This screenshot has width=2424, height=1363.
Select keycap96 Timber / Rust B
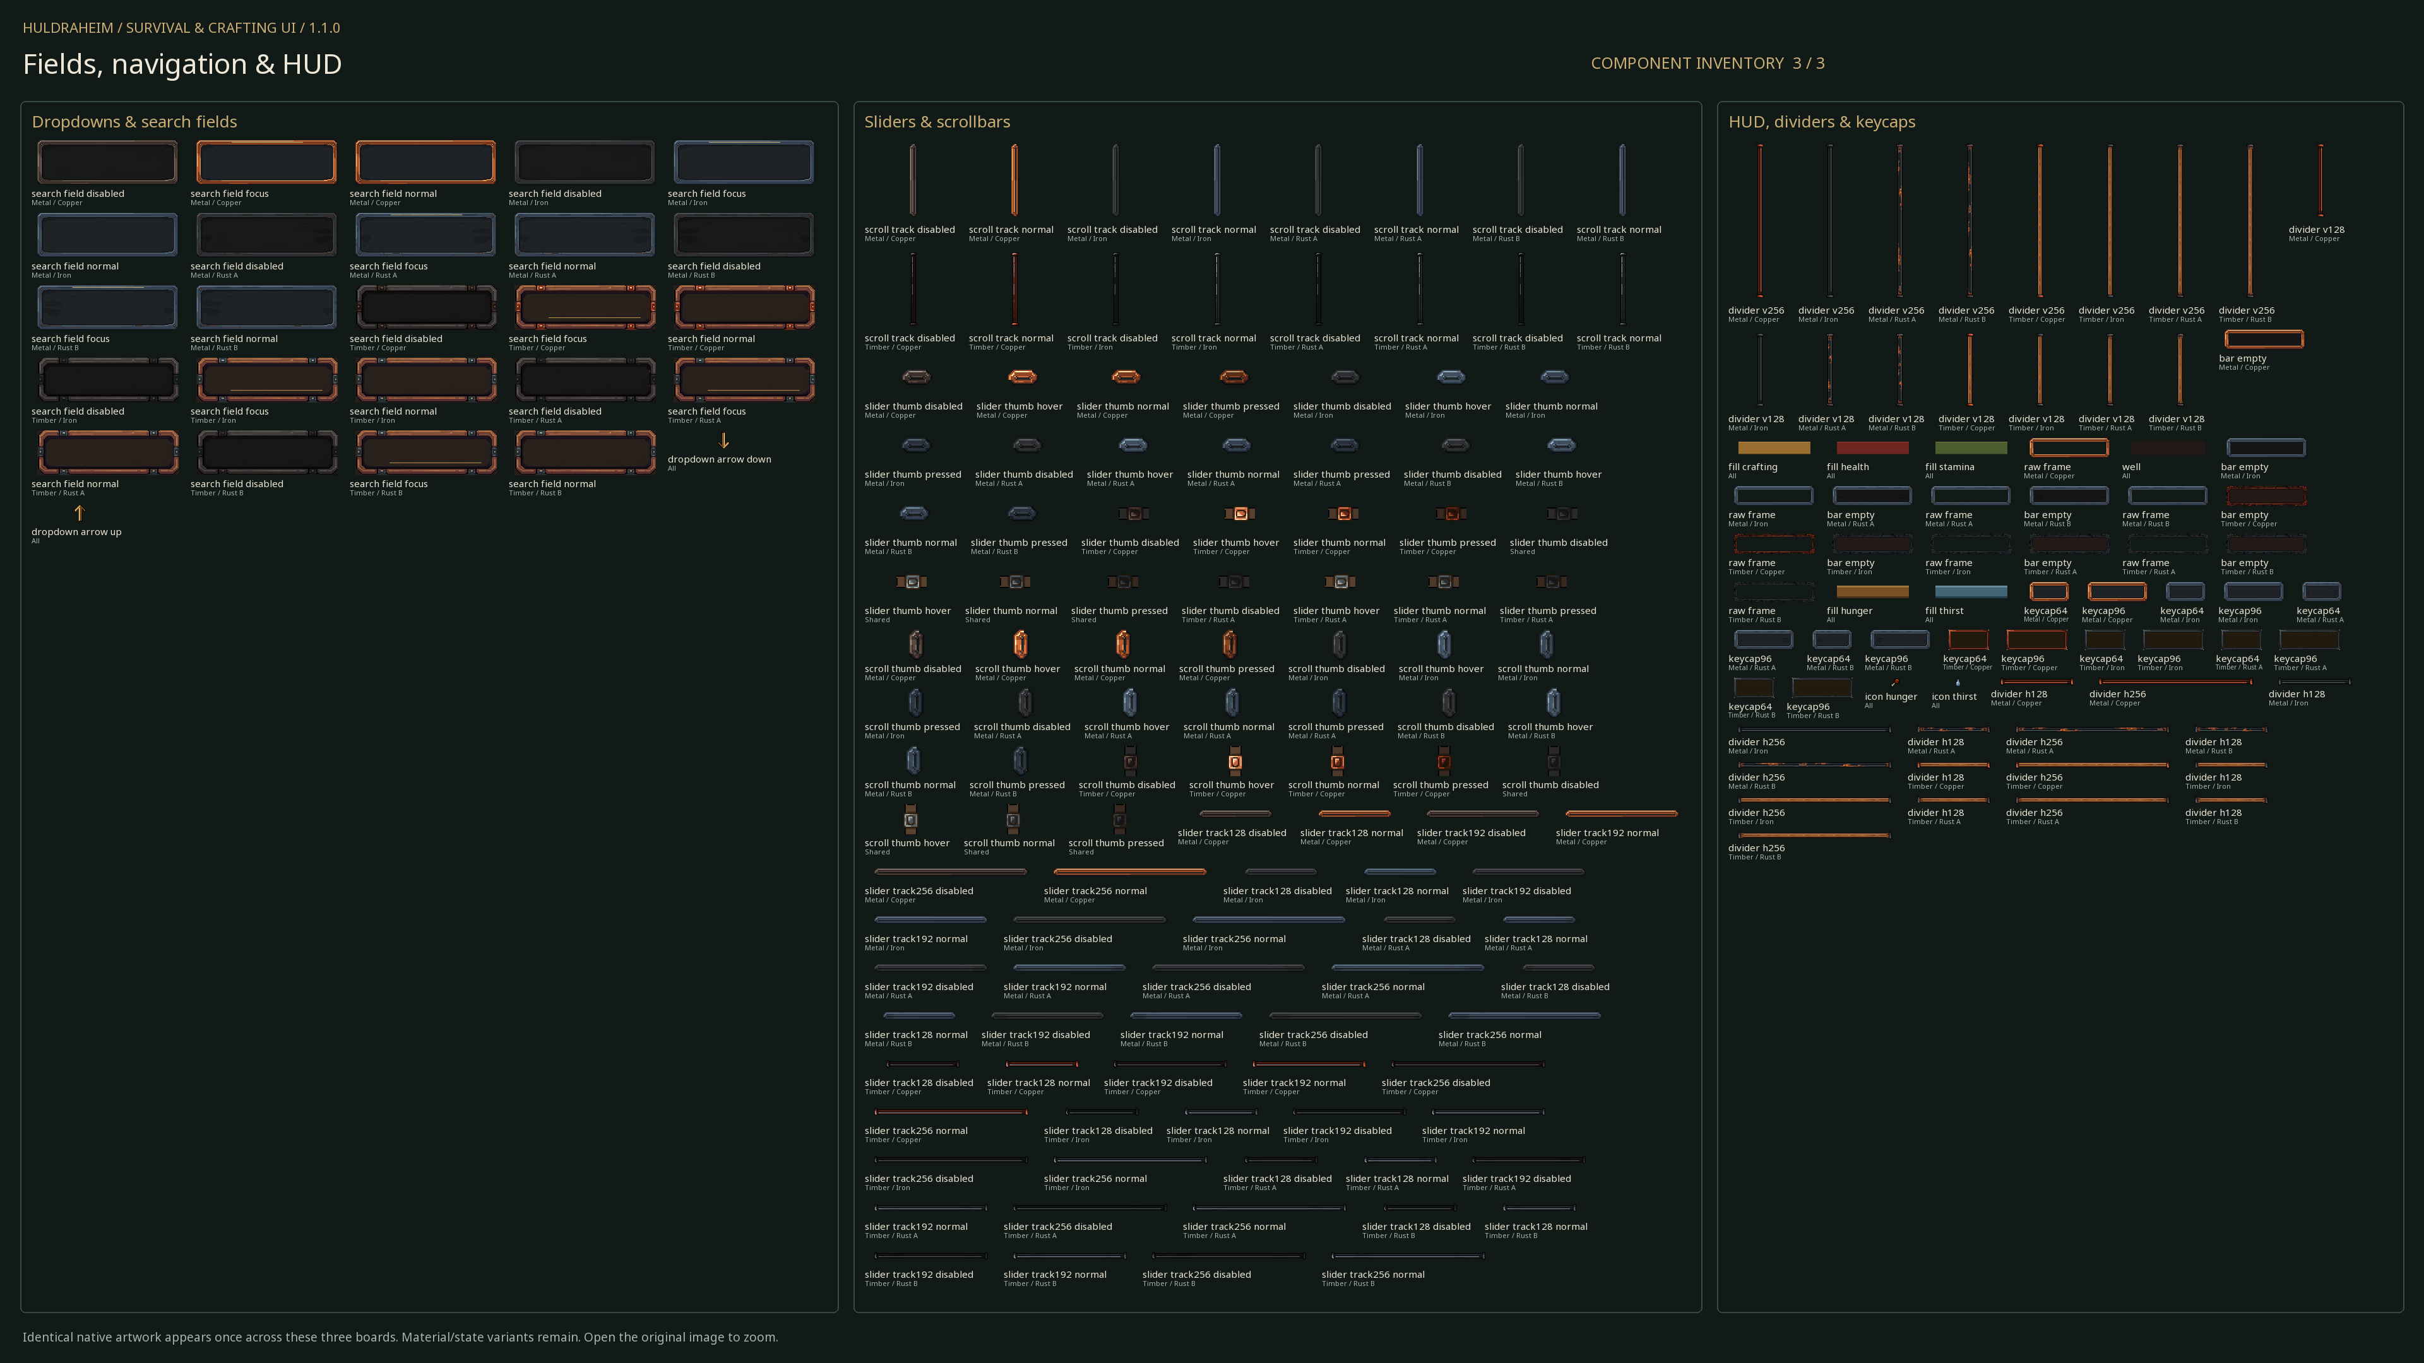point(1822,688)
